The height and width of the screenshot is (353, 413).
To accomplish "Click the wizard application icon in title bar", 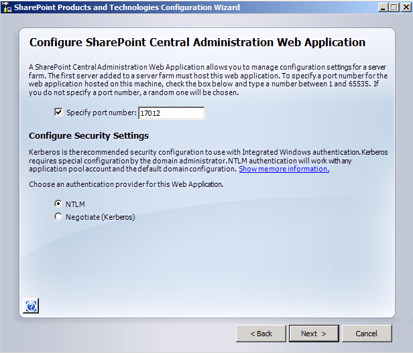I will (x=7, y=7).
